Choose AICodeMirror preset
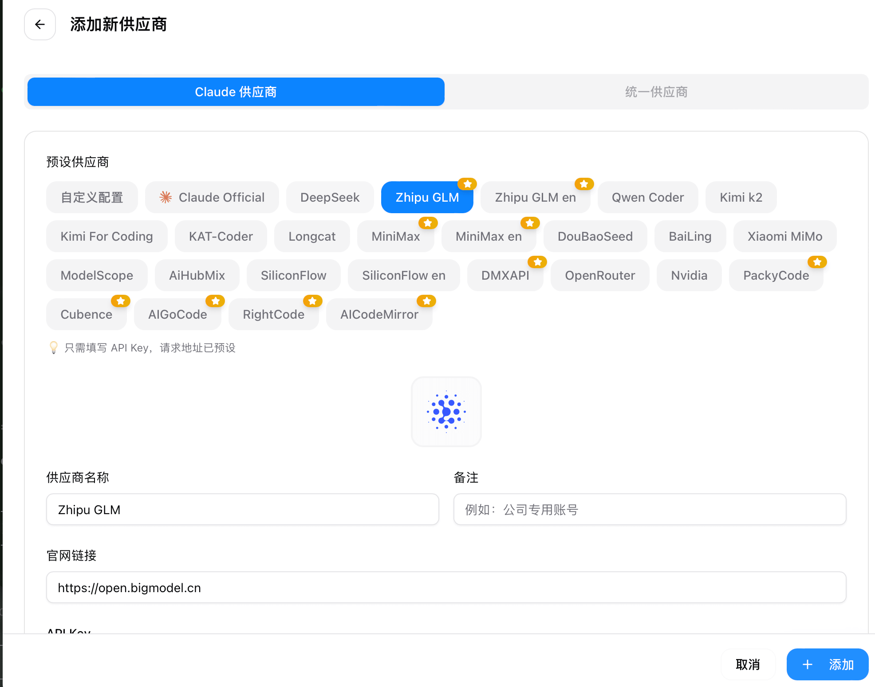875x687 pixels. (x=379, y=314)
